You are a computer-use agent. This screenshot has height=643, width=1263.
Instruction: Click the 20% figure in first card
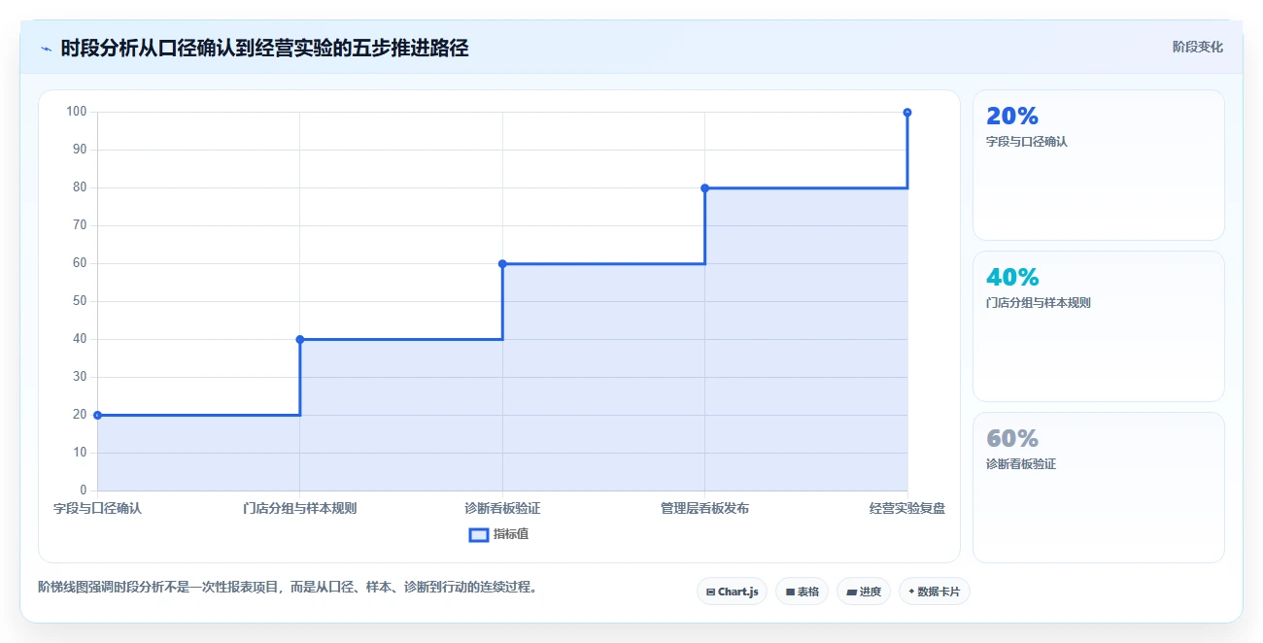click(1012, 117)
